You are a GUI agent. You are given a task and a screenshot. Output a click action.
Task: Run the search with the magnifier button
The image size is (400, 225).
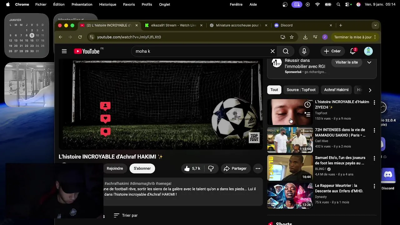pos(286,51)
